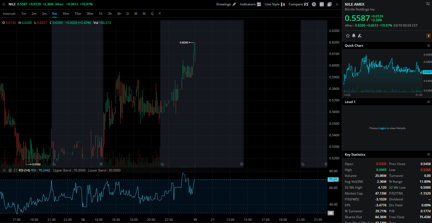Click the moon icon near the second 21:00 label
The image size is (432, 223).
click(303, 164)
